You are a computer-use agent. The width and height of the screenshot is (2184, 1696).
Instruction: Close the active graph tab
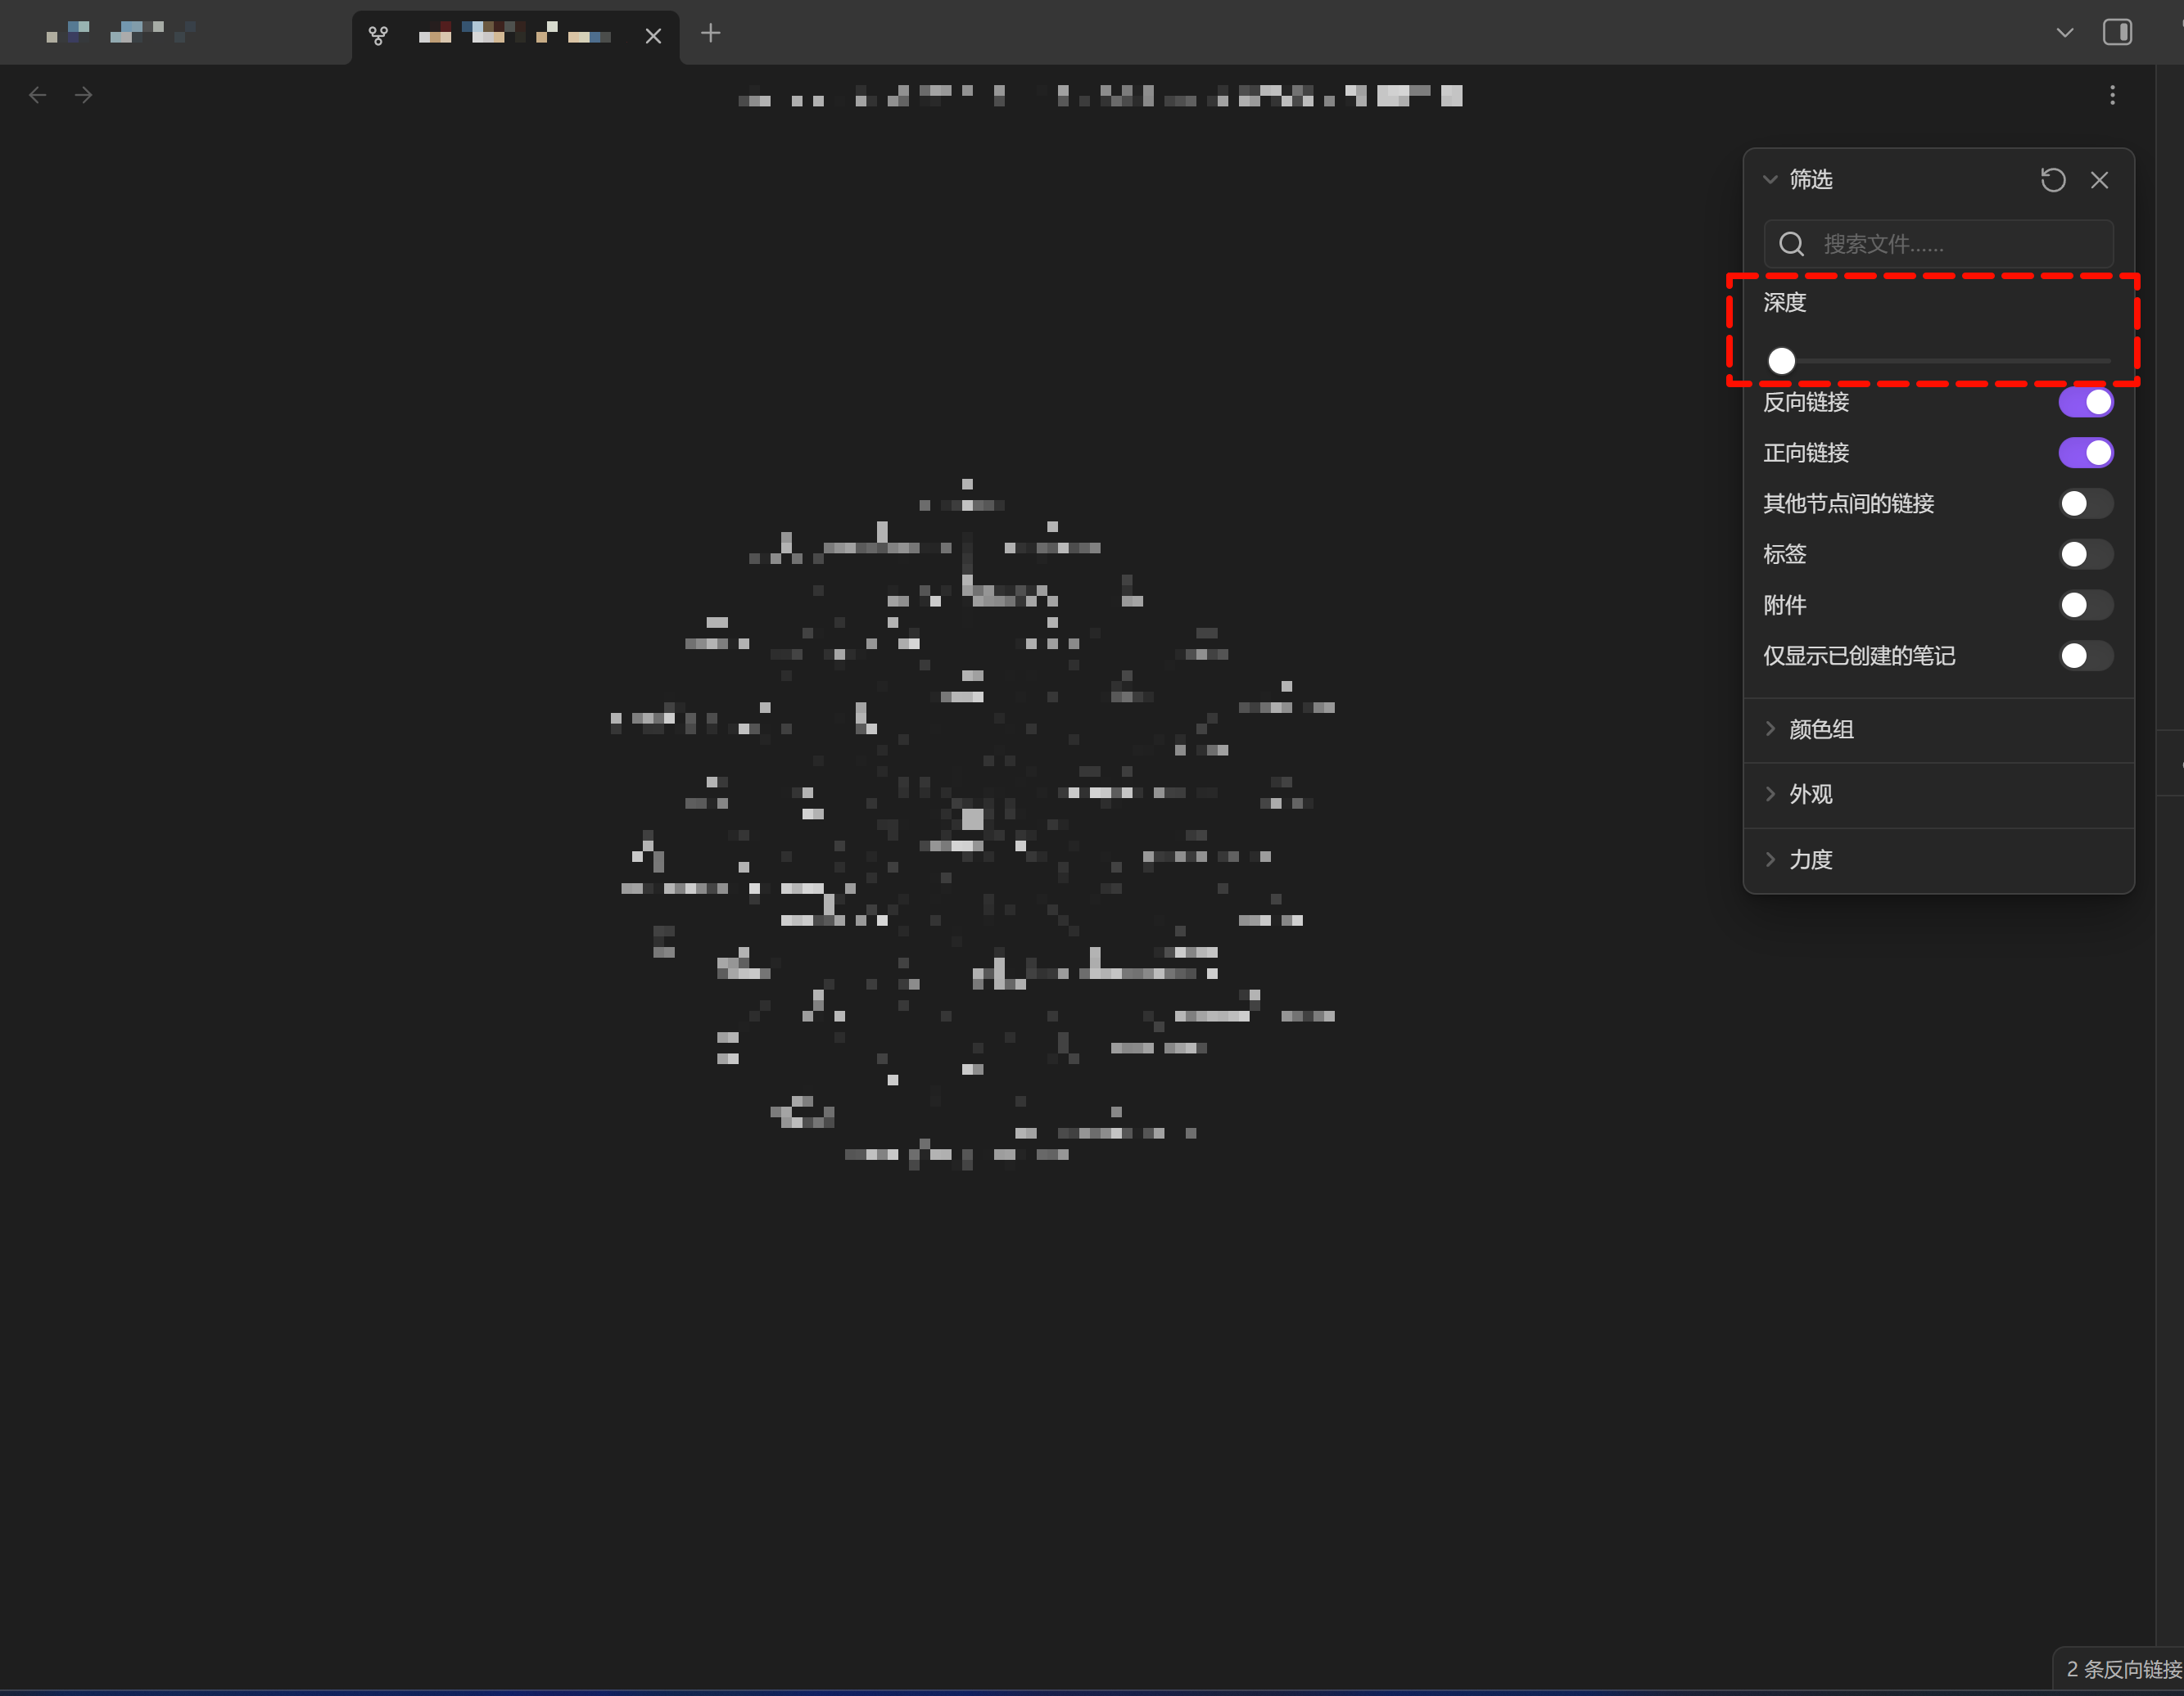click(653, 36)
